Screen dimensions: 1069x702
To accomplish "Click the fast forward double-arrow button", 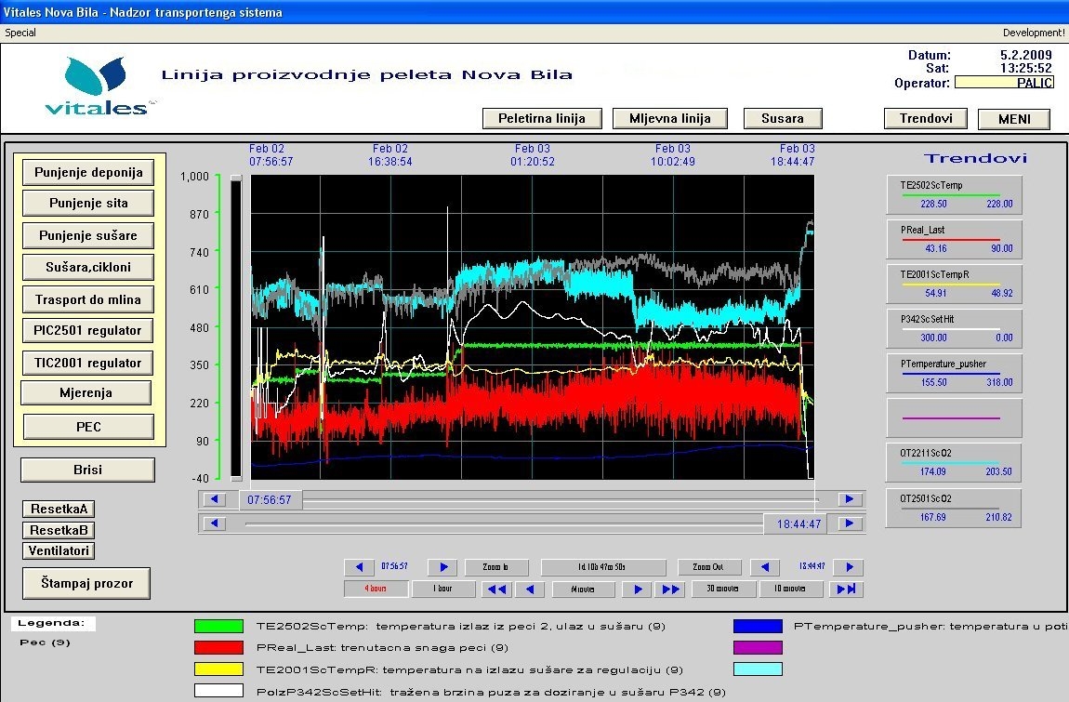I will 668,589.
